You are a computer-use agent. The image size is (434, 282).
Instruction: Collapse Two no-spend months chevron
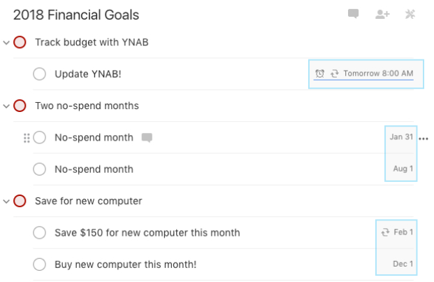(6, 106)
